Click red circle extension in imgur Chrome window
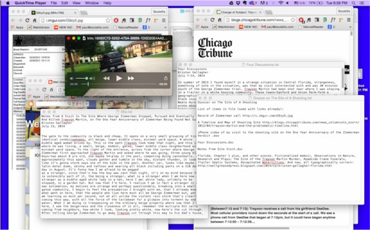 116,20
